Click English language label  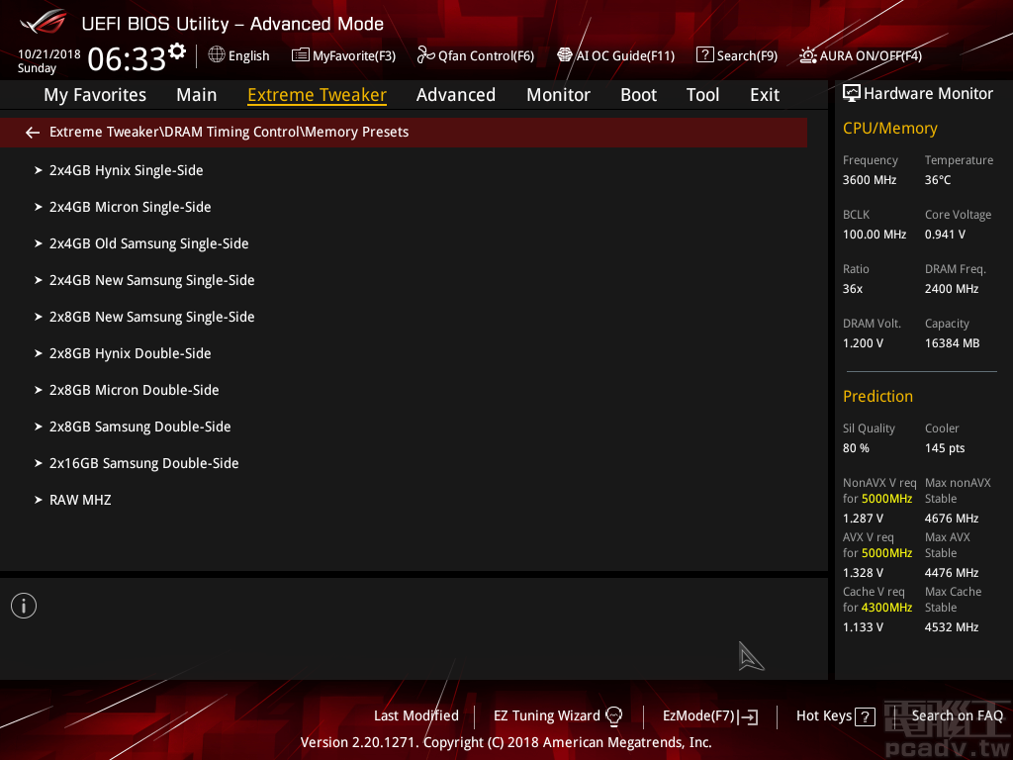(x=248, y=56)
